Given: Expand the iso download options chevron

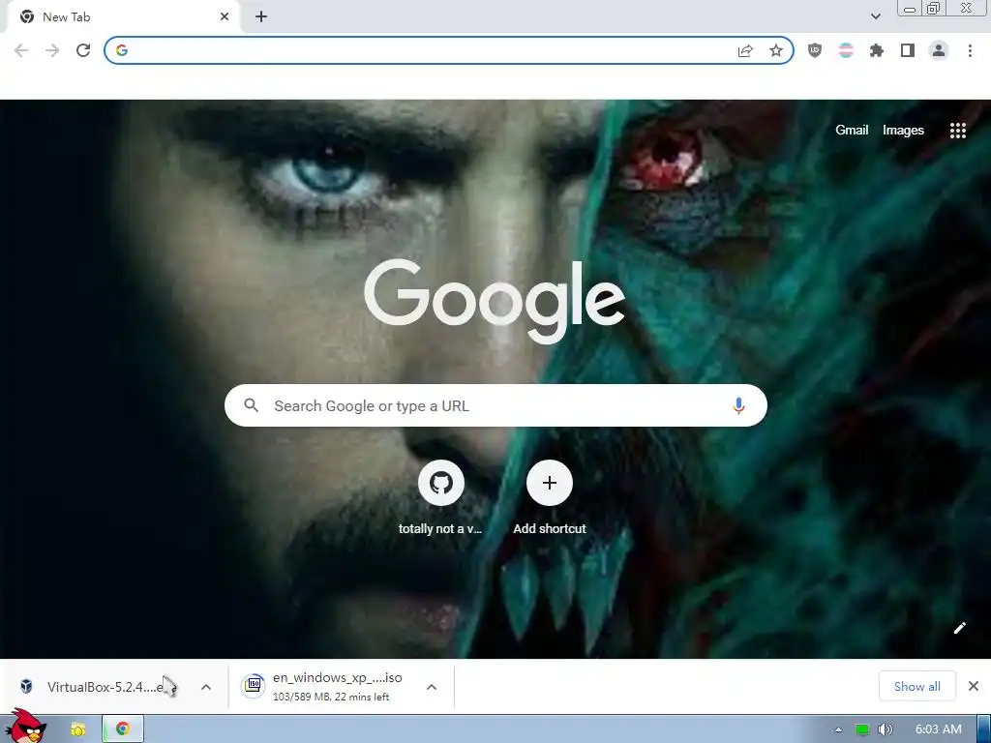Looking at the screenshot, I should (432, 687).
